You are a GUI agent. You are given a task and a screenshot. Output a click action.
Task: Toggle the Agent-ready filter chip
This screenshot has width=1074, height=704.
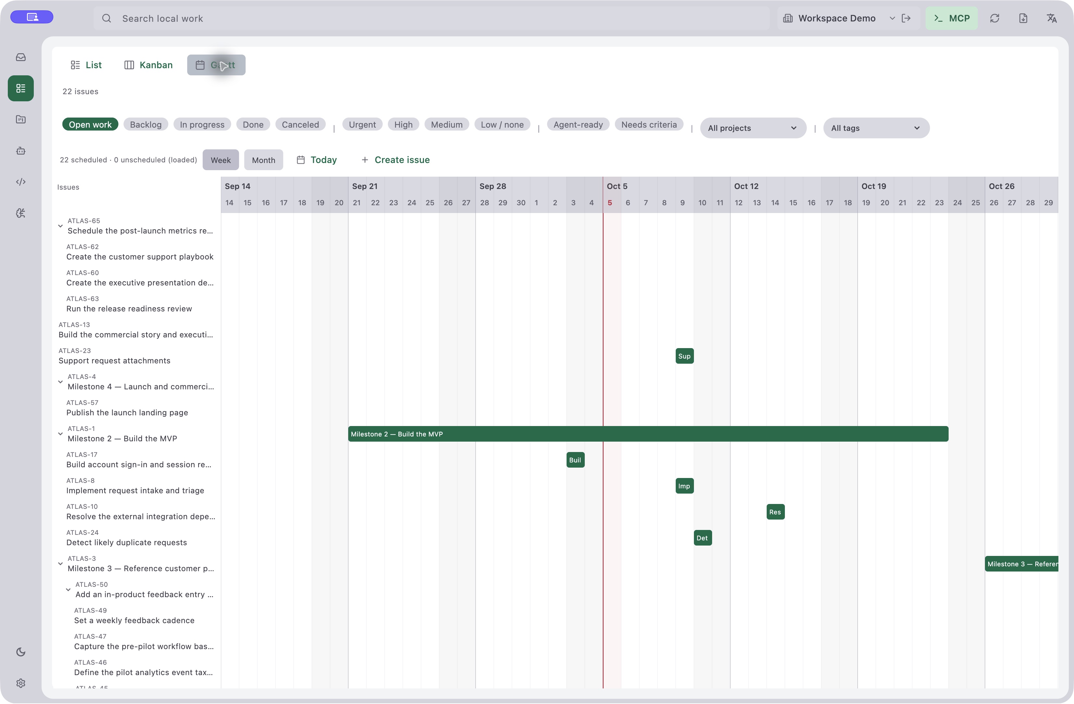click(x=578, y=124)
